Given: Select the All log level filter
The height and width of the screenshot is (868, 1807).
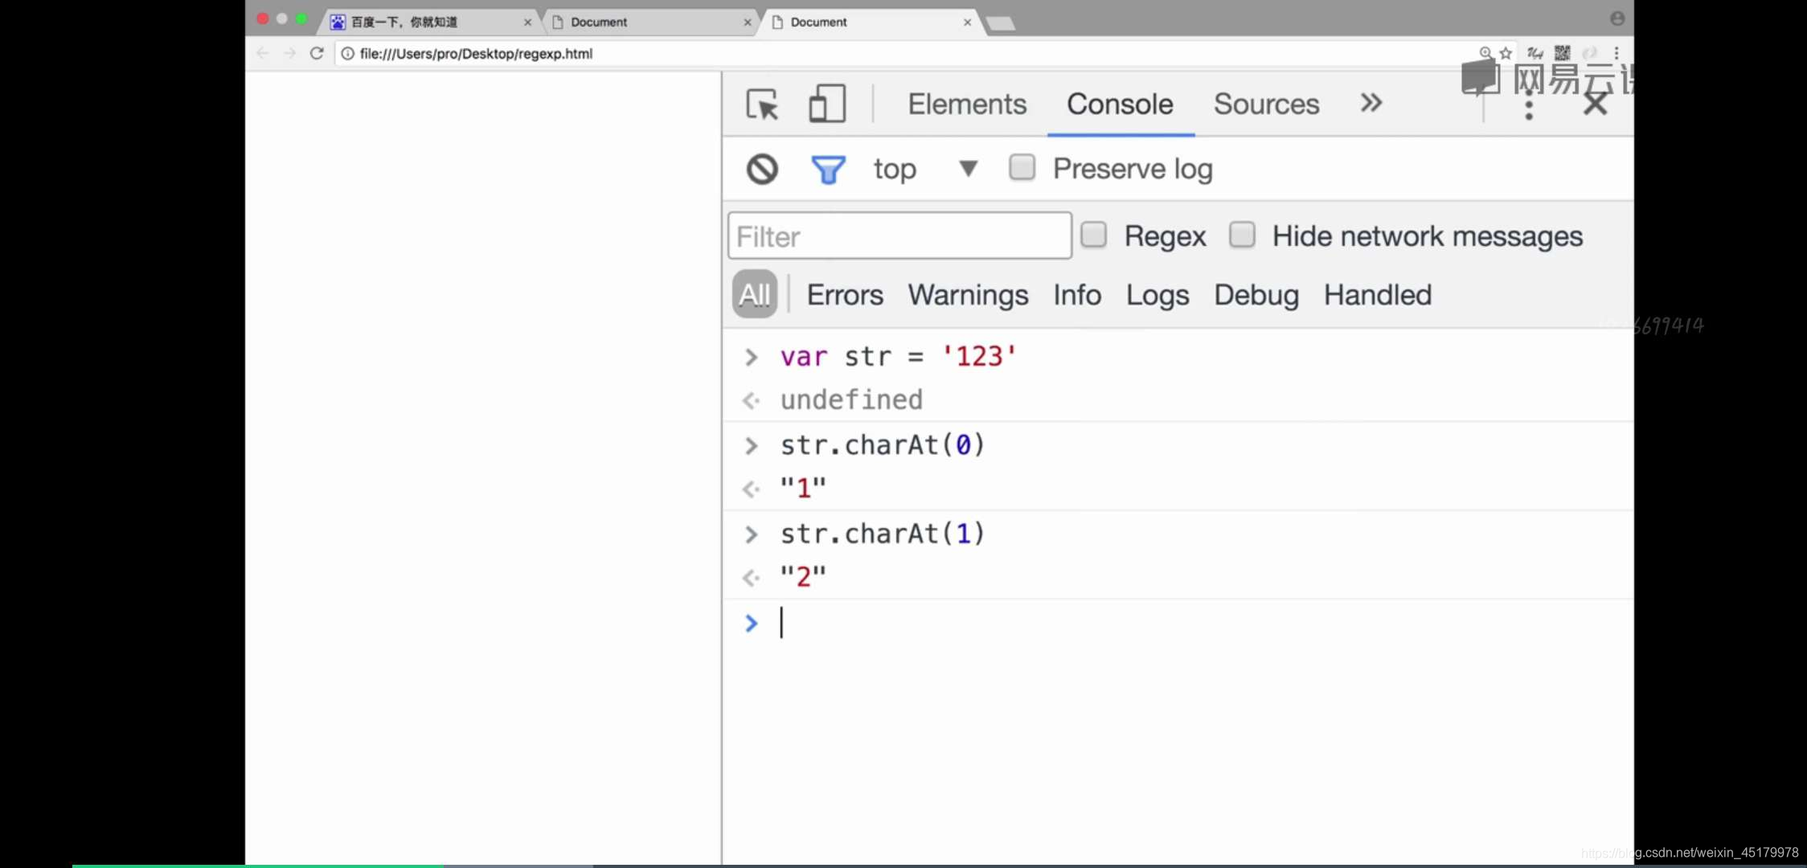Looking at the screenshot, I should (754, 294).
